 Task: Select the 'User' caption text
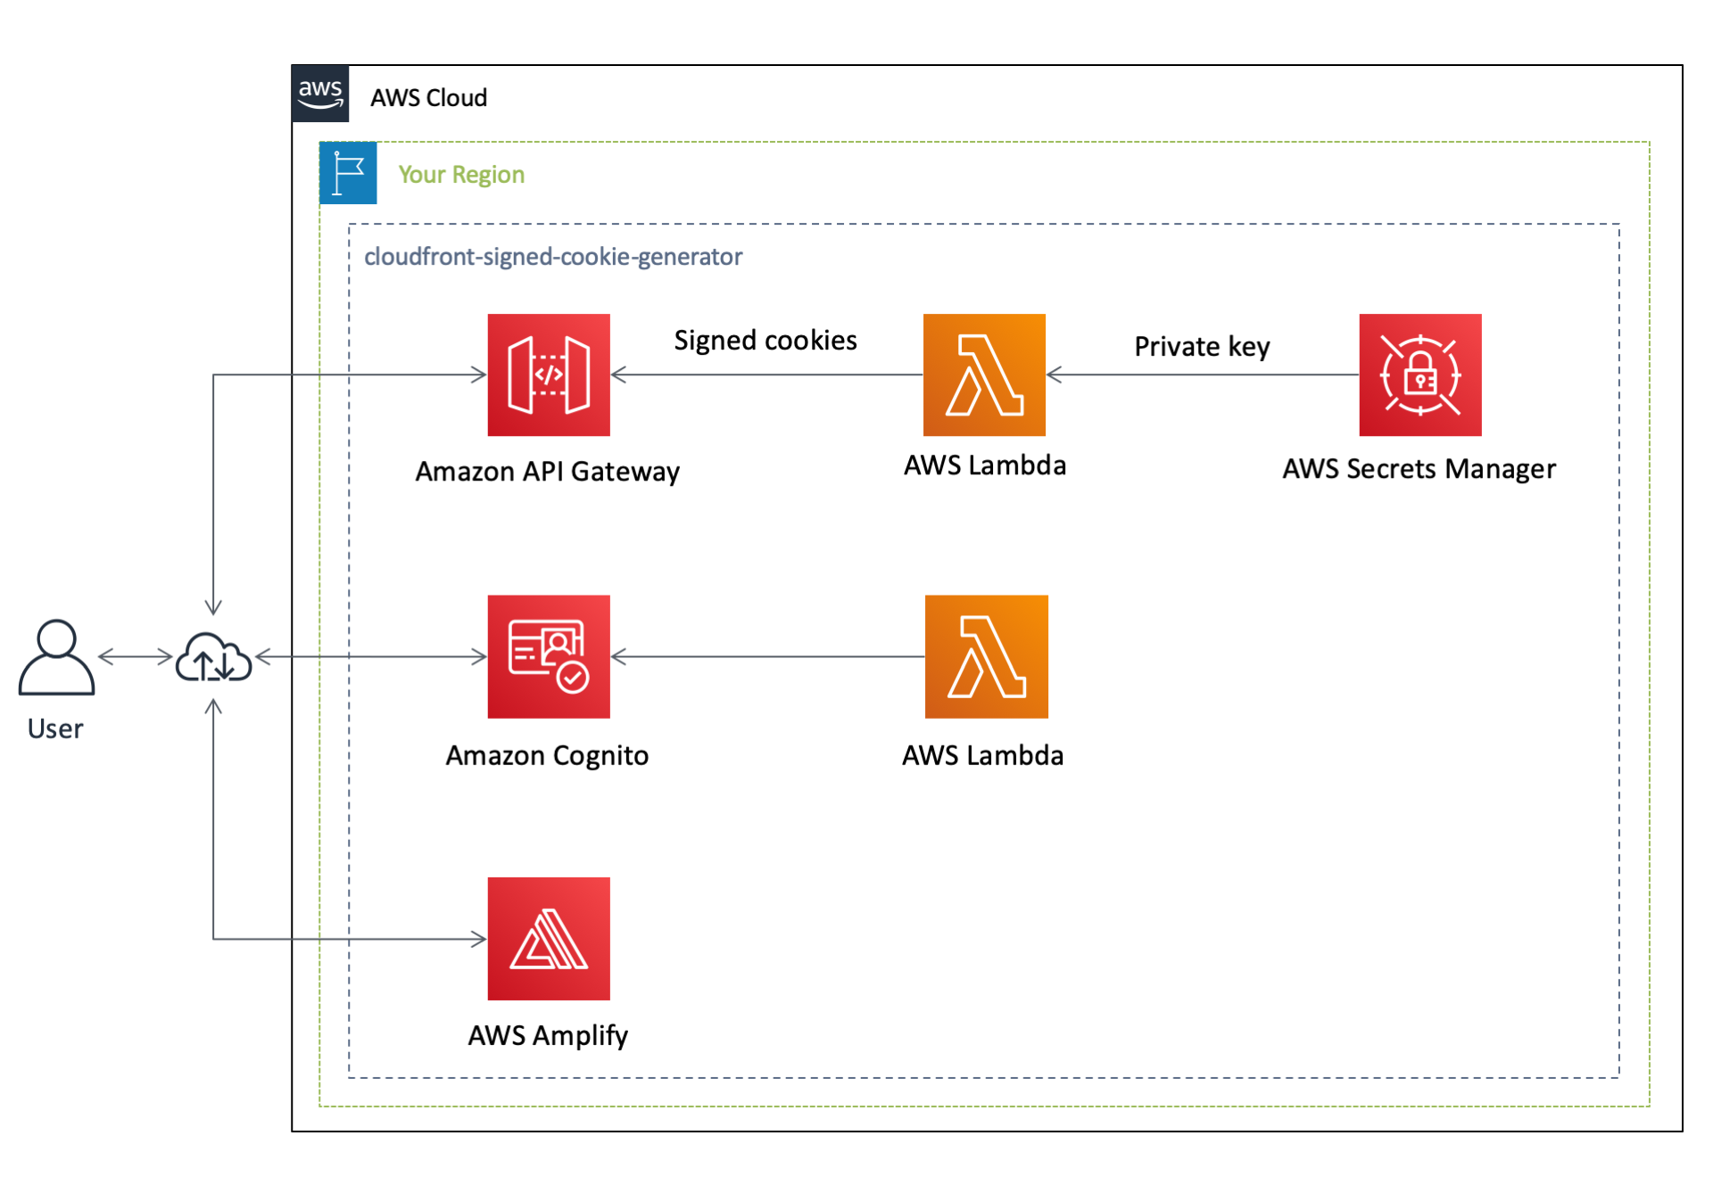click(x=55, y=728)
